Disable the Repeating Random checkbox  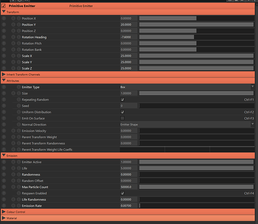(x=122, y=99)
